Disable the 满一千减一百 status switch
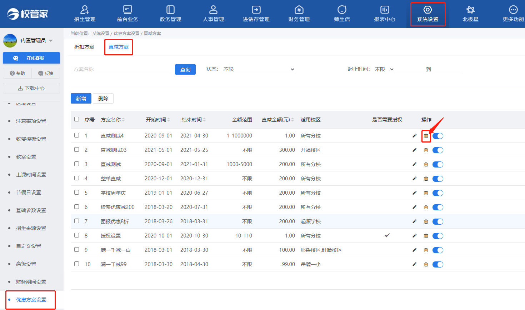The image size is (525, 310). [438, 250]
